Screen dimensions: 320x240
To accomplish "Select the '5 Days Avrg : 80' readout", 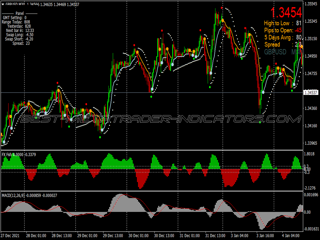I will click(283, 38).
